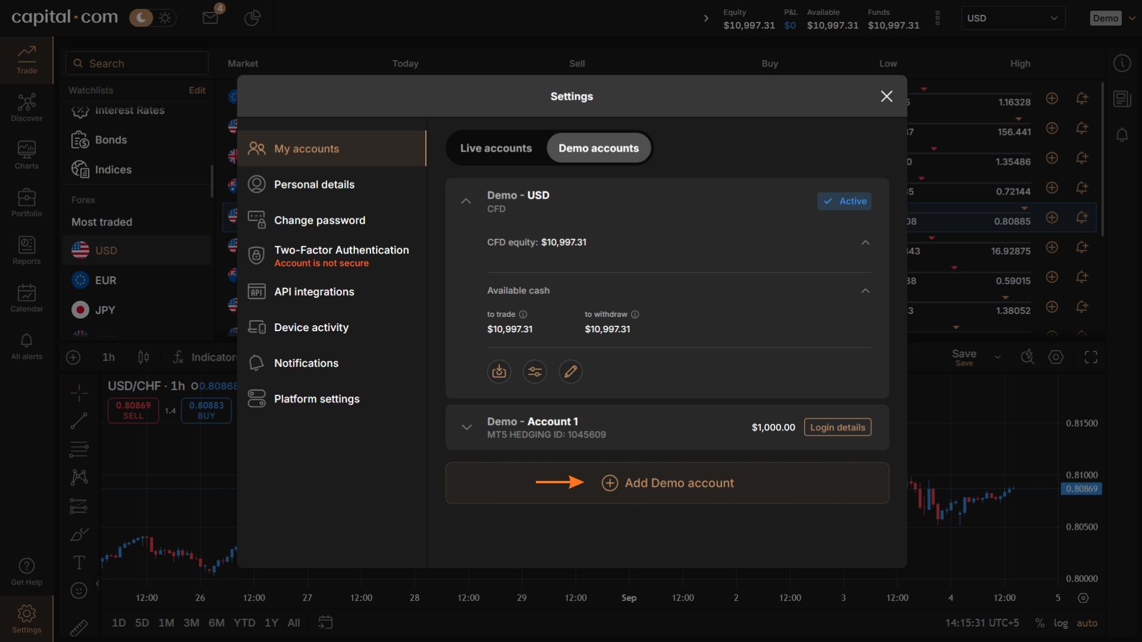Open Settings in bottom-left sidebar
This screenshot has height=642, width=1142.
click(26, 619)
